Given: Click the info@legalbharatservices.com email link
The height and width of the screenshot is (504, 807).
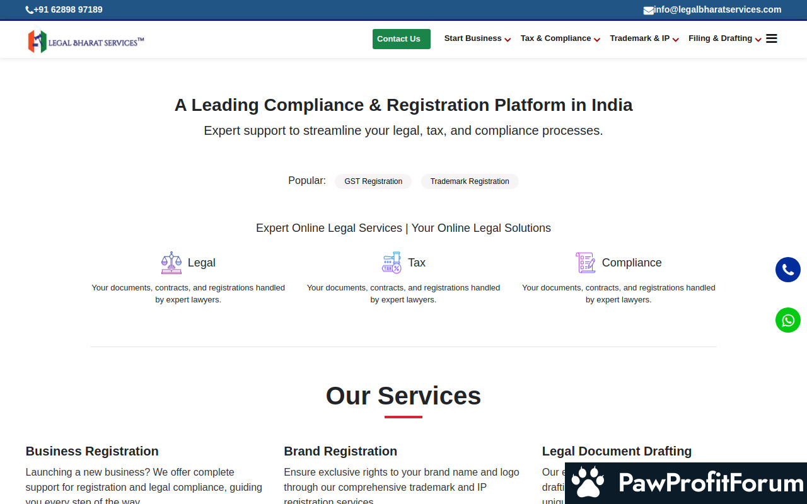Looking at the screenshot, I should [717, 9].
